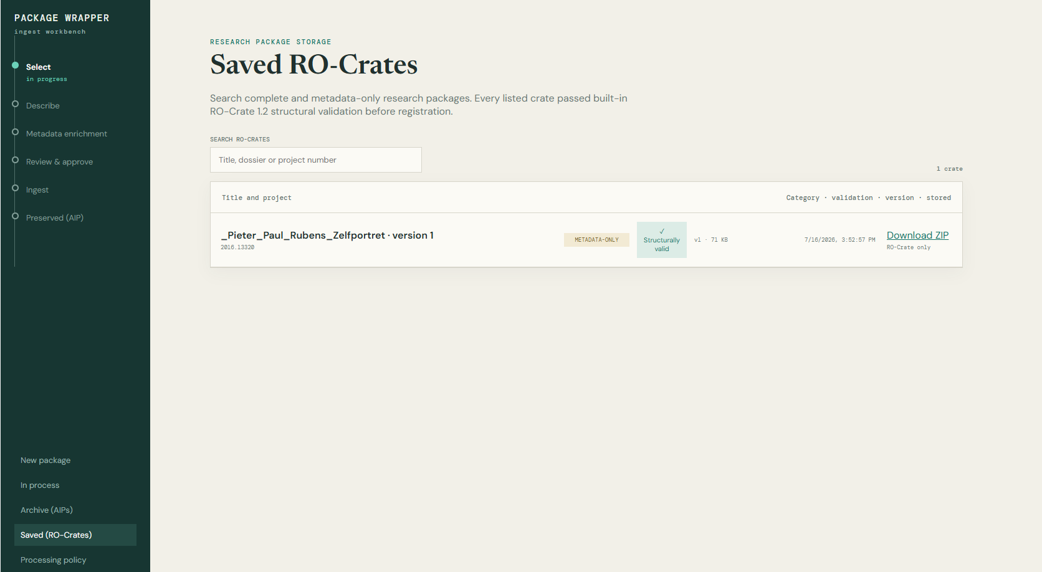
Task: Click the Ingest step circle marker
Action: tap(15, 188)
